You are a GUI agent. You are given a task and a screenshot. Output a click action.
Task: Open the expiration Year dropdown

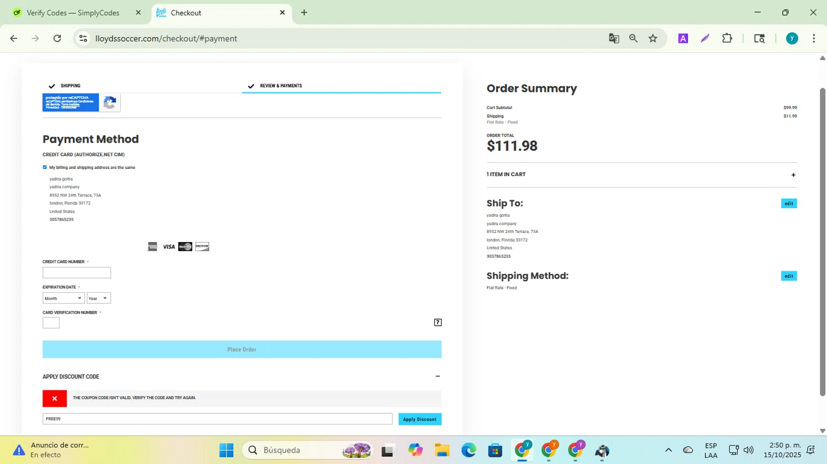(x=99, y=298)
